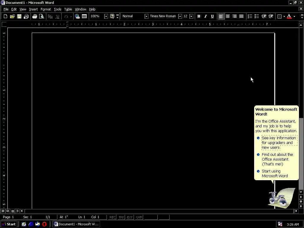This screenshot has height=228, width=304.
Task: Select See key information for upgraders
Action: click(x=279, y=142)
